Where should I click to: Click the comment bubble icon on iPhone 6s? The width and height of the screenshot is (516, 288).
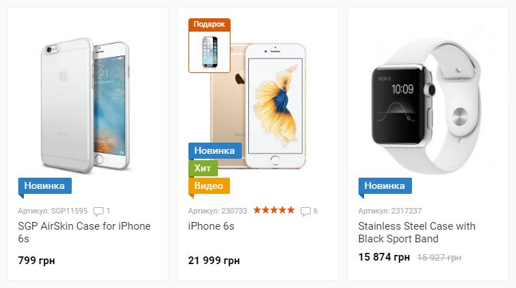point(305,211)
